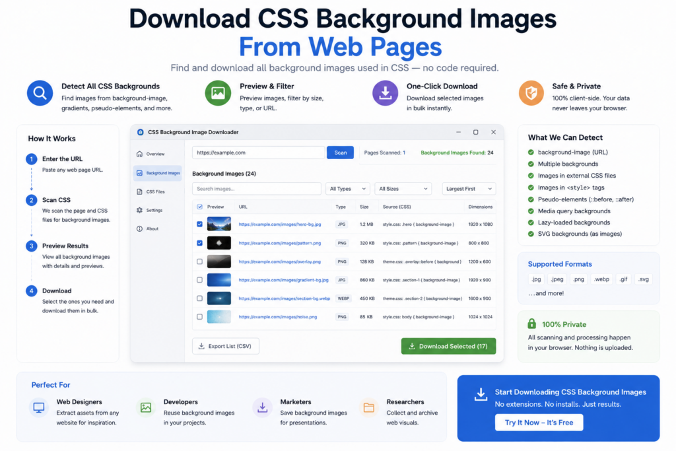Click the overlay.png source CSS cell

(422, 261)
